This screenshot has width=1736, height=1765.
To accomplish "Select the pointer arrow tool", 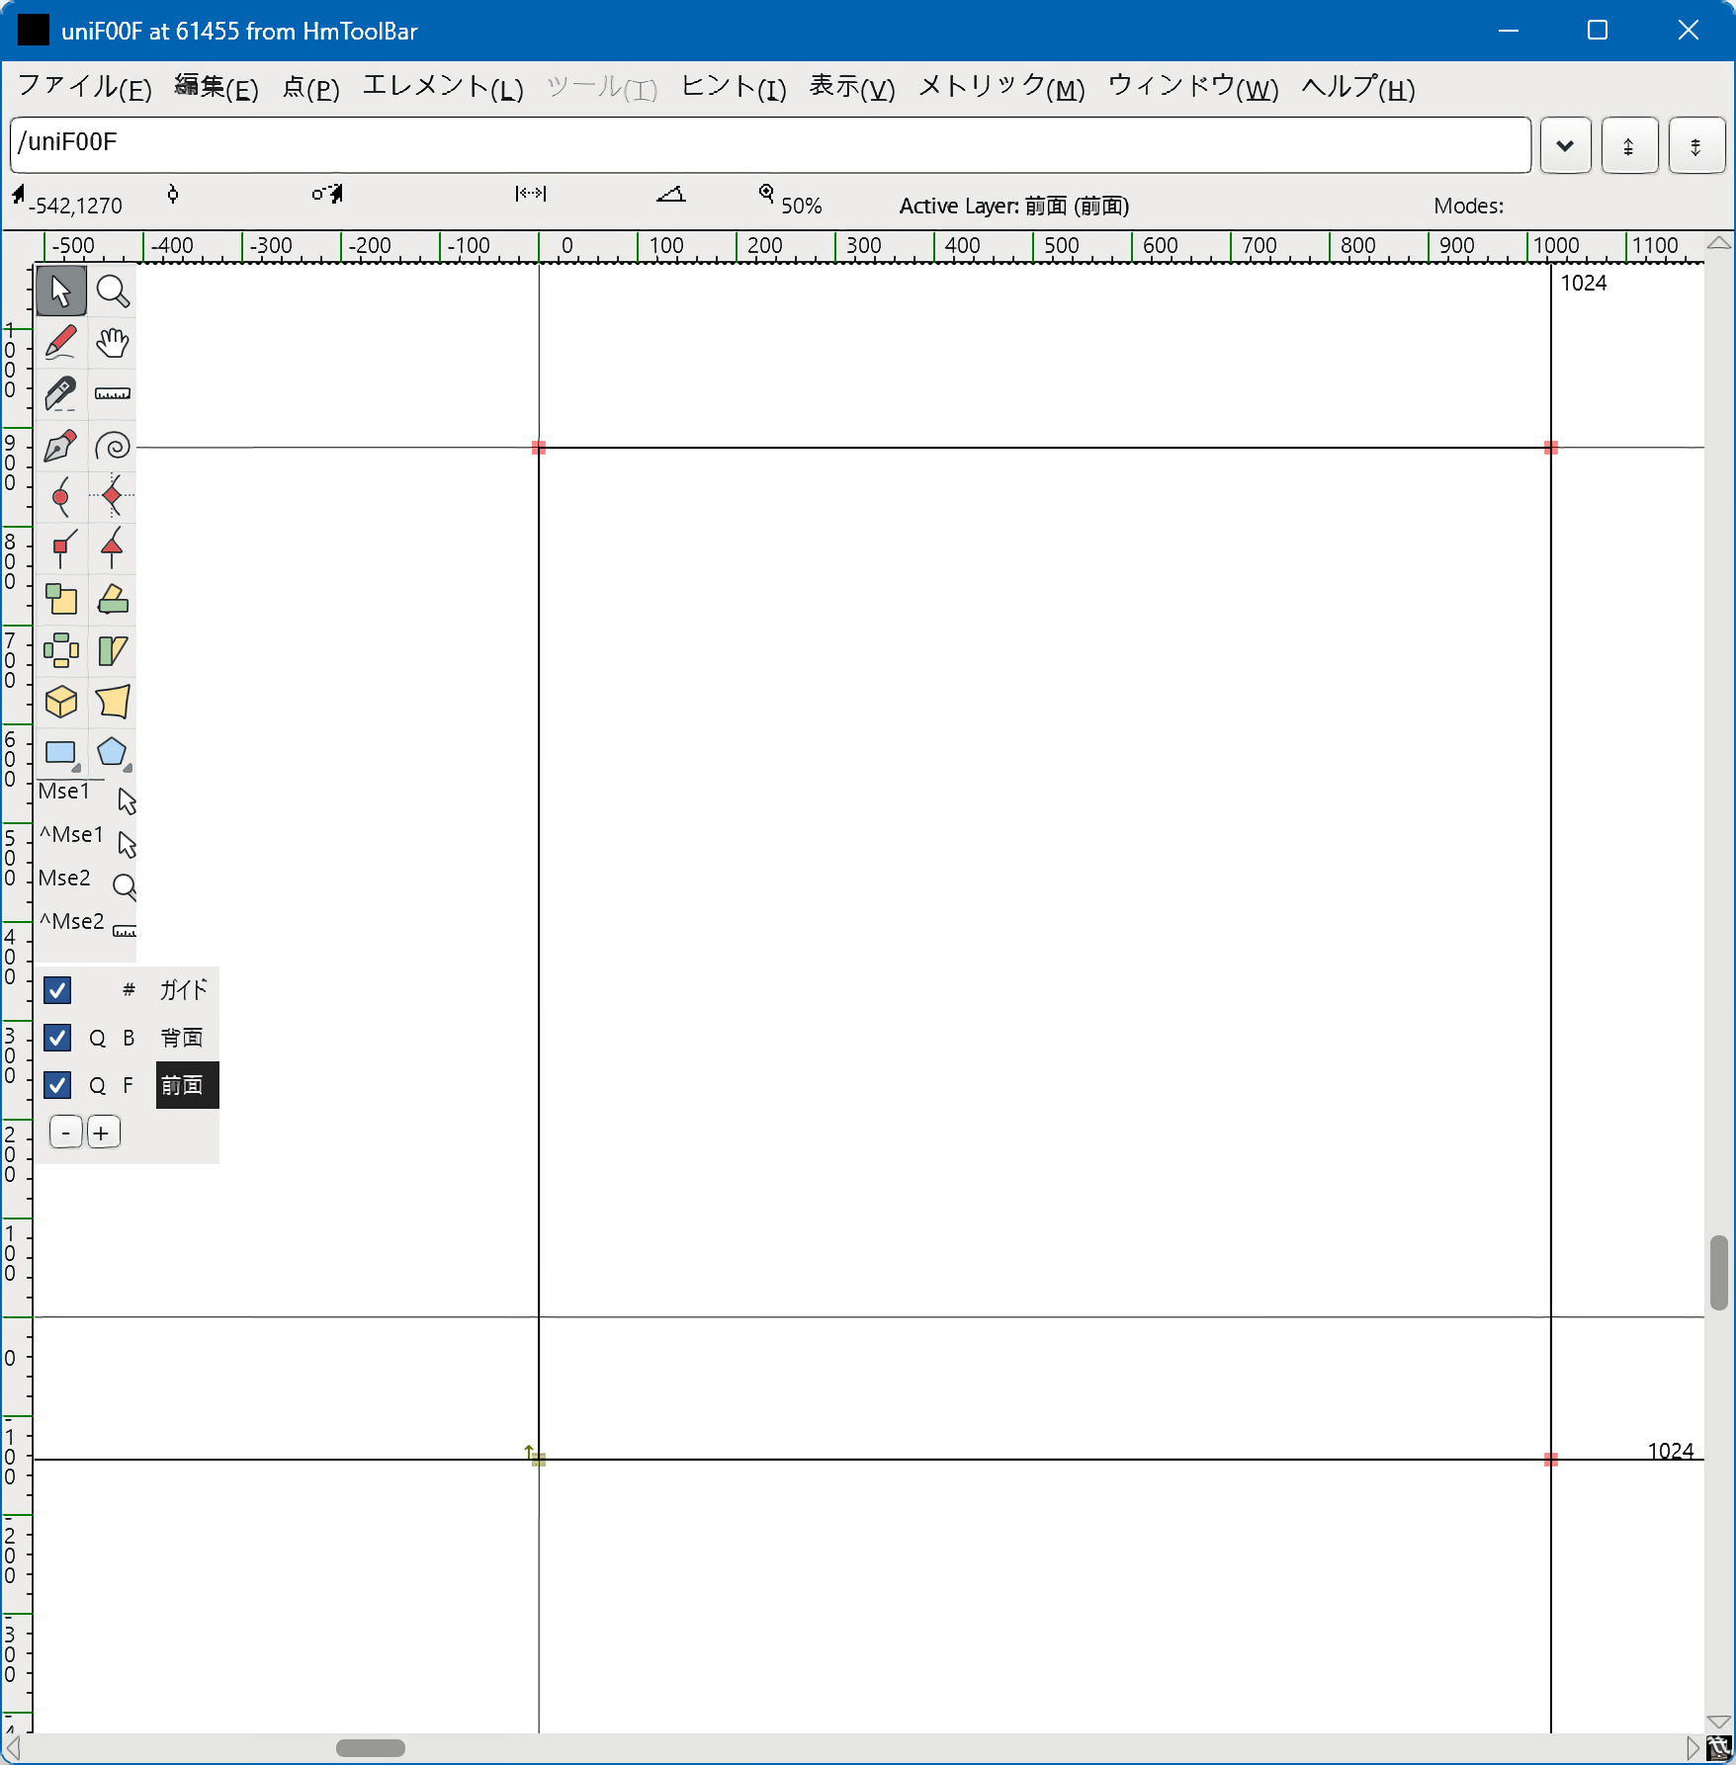I will pos(60,292).
